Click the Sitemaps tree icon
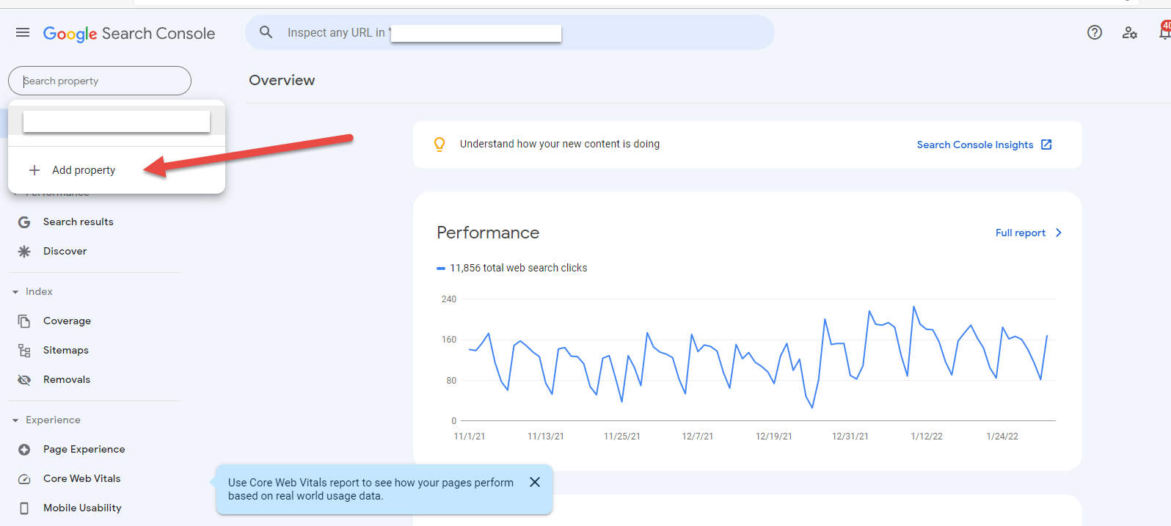The height and width of the screenshot is (526, 1171). pyautogui.click(x=24, y=350)
